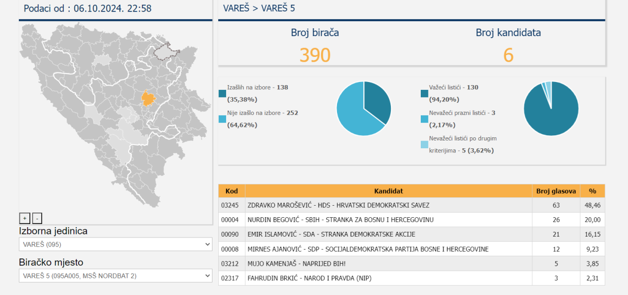This screenshot has height=295, width=628.
Task: Click the 'Broj kandidata' value 6
Action: [x=508, y=55]
